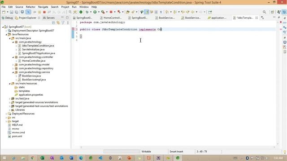
Task: Open the Refactor menu
Action: click(30, 7)
